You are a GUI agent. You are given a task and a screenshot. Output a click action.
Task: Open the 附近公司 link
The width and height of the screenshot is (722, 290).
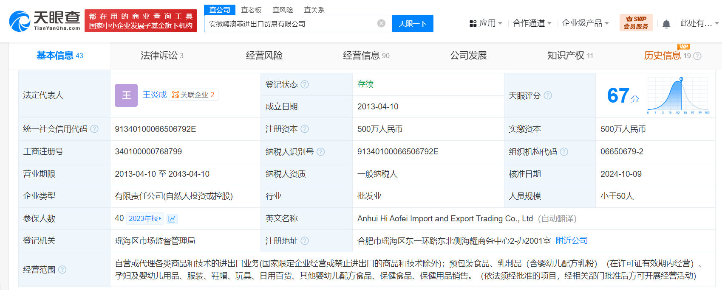click(x=572, y=241)
